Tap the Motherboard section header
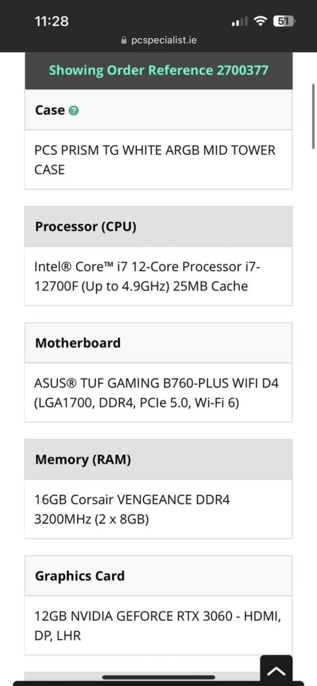 tap(158, 343)
